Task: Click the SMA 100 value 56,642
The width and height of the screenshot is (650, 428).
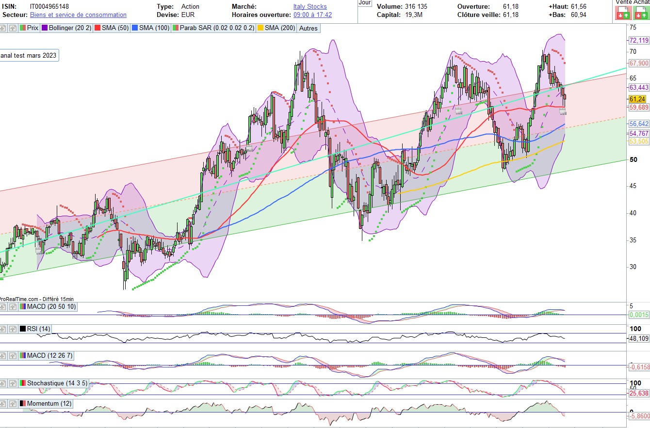Action: (638, 124)
